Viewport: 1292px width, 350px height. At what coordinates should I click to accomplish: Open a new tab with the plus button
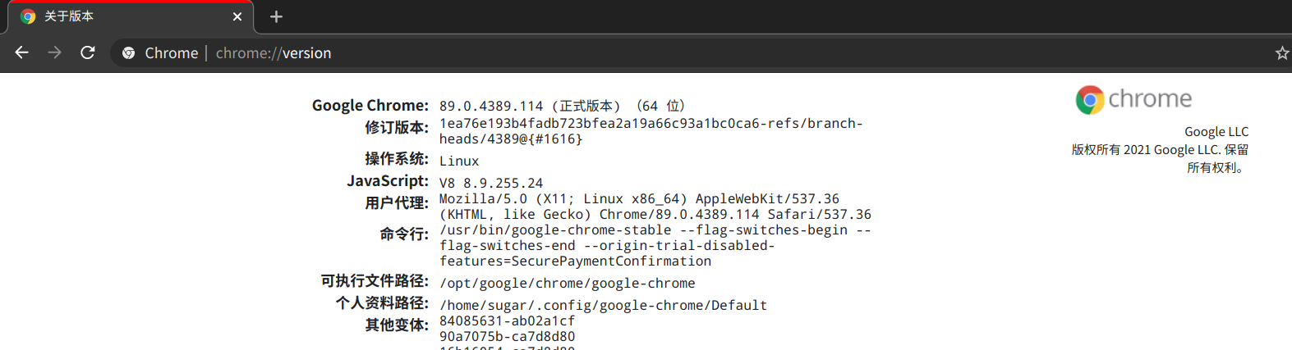pyautogui.click(x=276, y=16)
